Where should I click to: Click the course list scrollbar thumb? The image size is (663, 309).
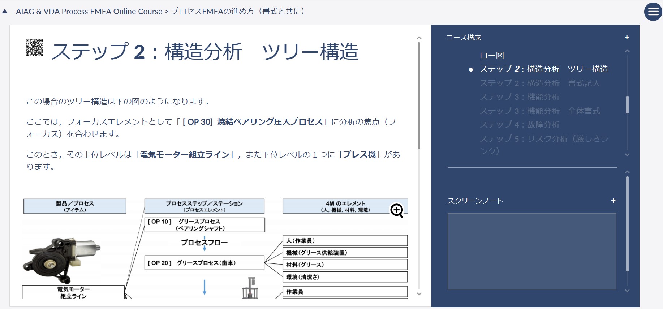627,105
